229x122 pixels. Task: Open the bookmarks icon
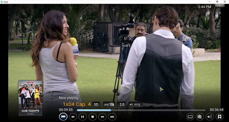pos(220,117)
